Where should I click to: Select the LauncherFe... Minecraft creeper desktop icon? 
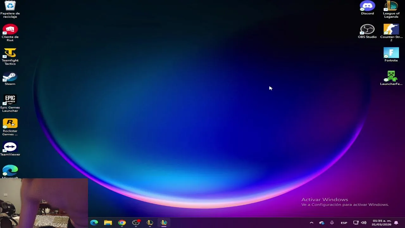point(391,78)
